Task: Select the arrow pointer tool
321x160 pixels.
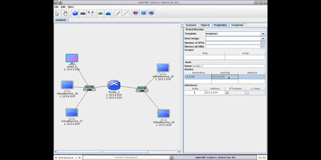Action: pos(57,13)
